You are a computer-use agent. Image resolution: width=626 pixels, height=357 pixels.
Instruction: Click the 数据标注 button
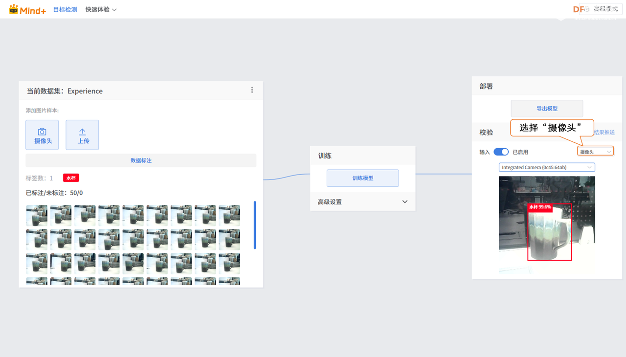pyautogui.click(x=141, y=160)
